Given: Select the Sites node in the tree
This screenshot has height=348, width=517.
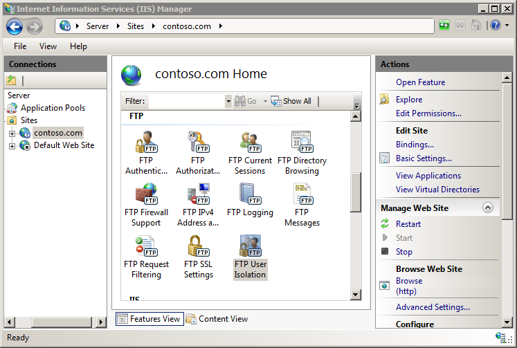Looking at the screenshot, I should pyautogui.click(x=29, y=120).
